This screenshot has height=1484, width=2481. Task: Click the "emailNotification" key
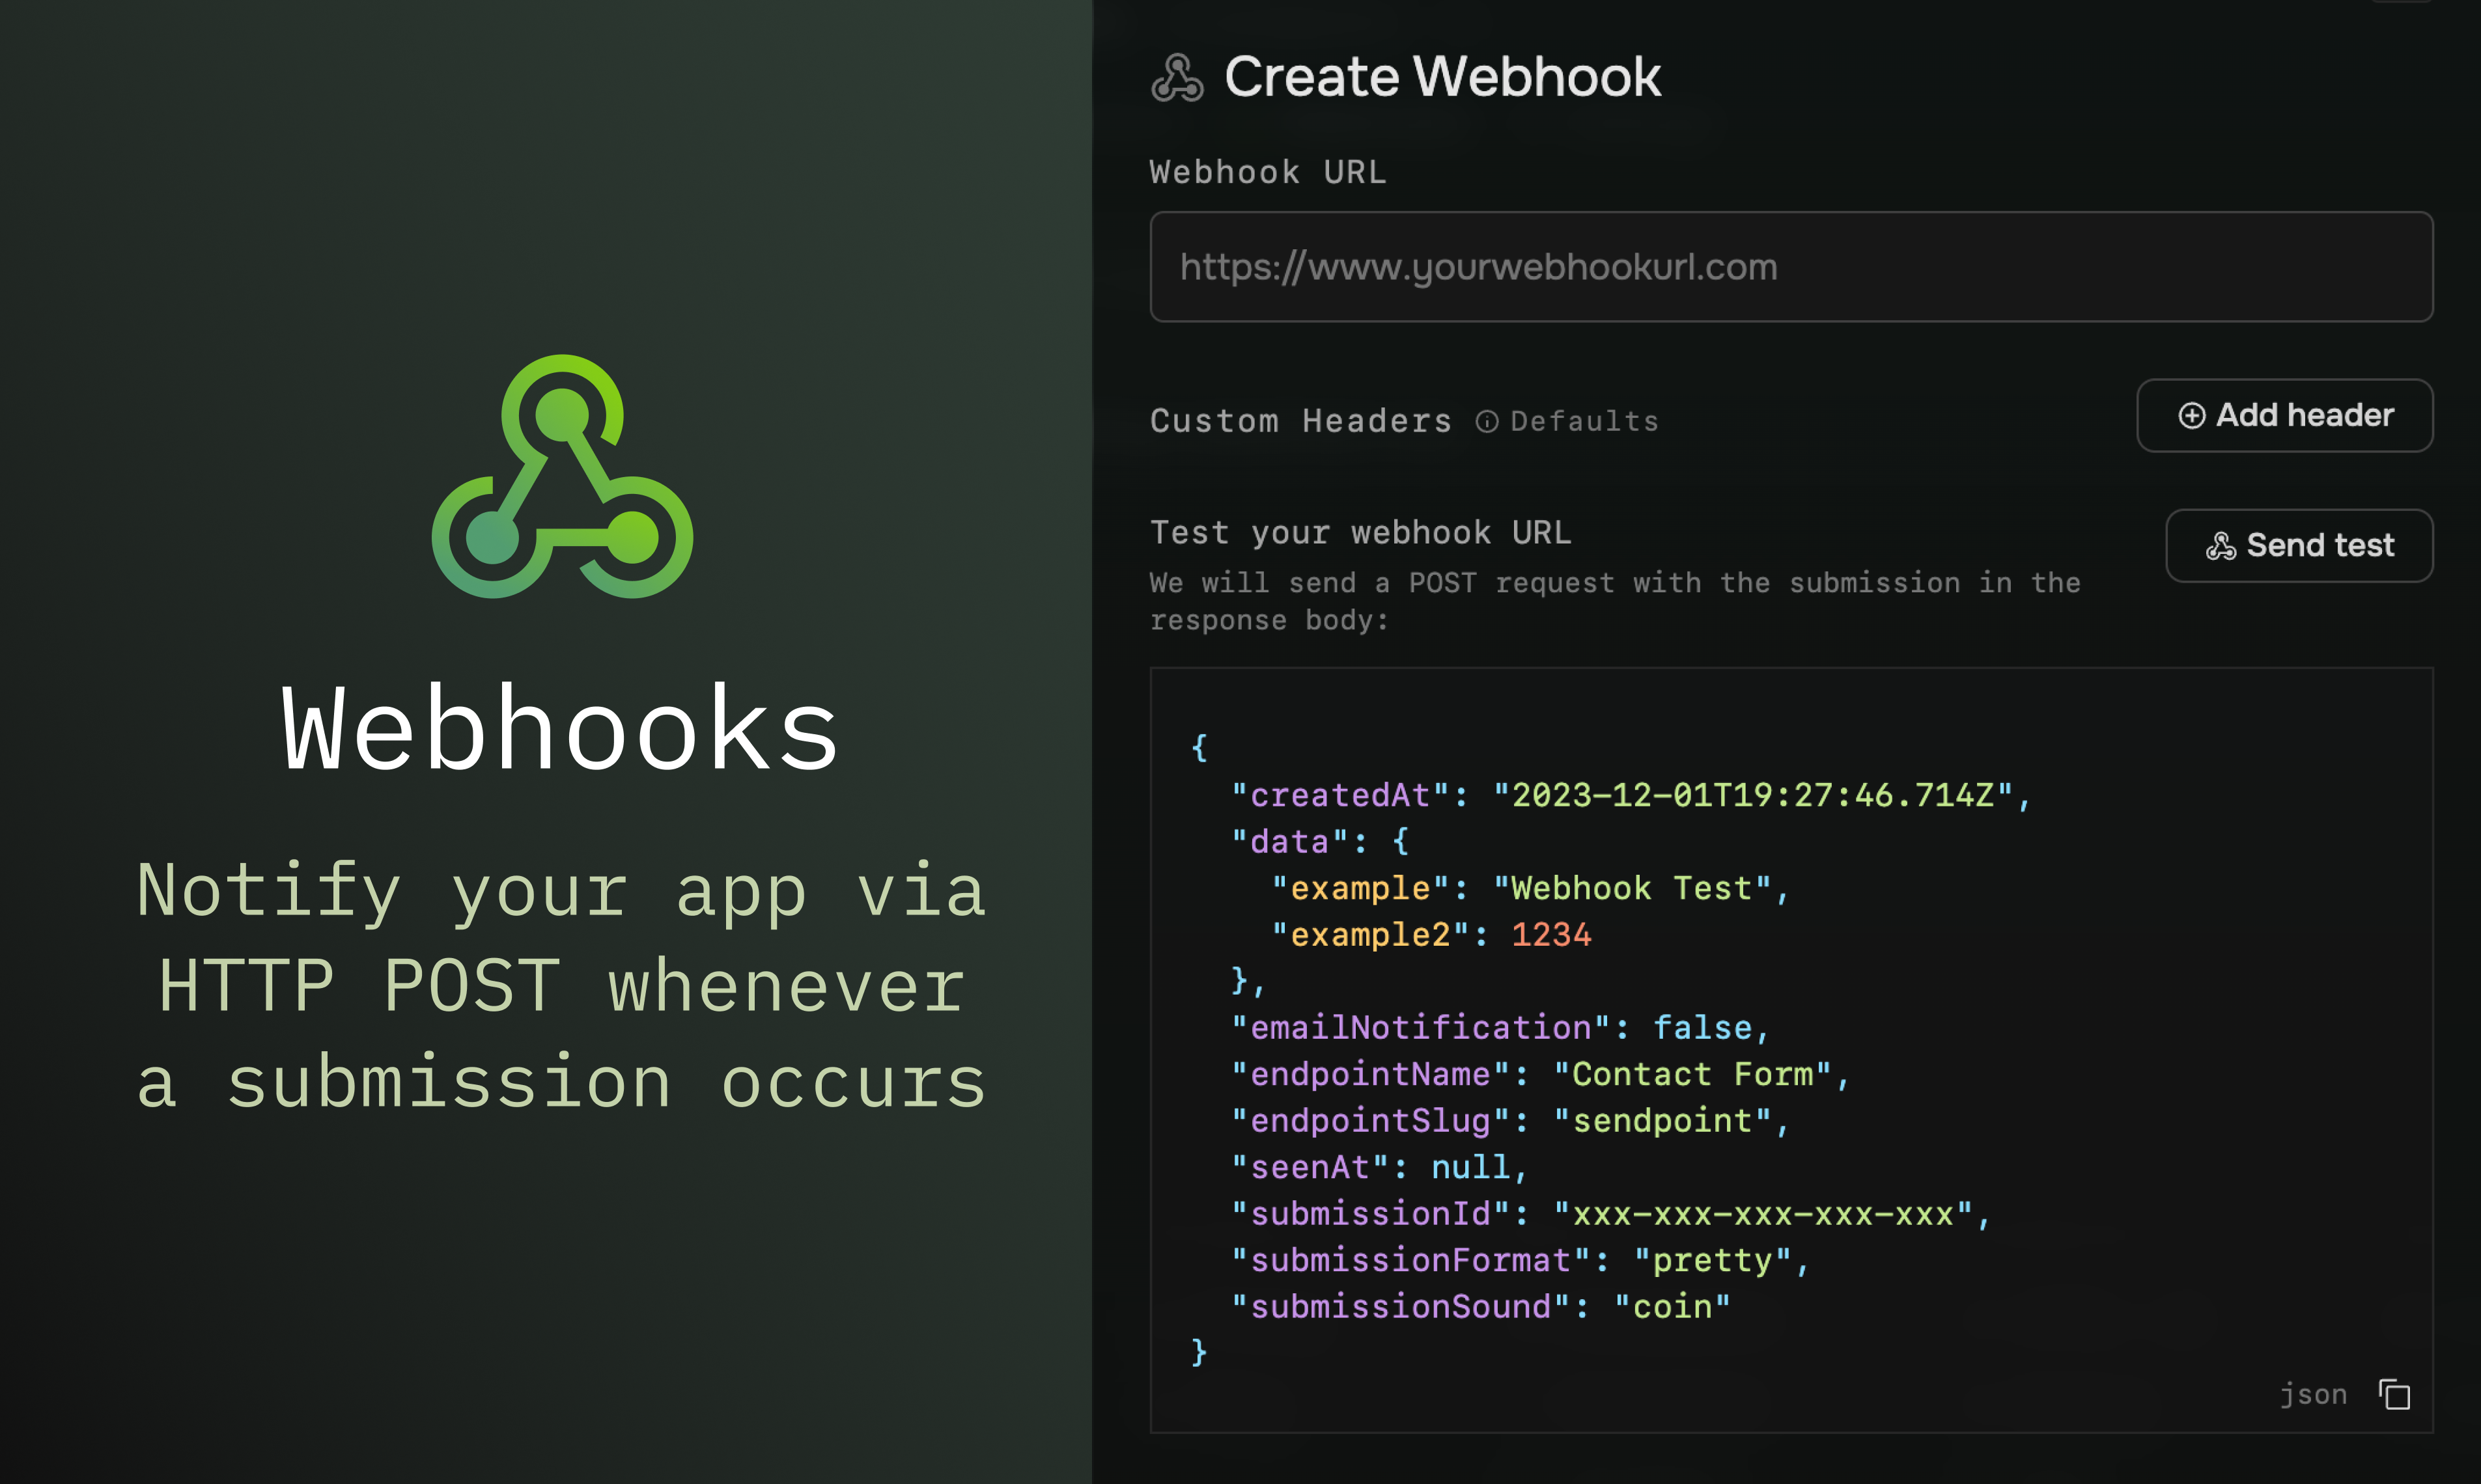pos(1421,1027)
